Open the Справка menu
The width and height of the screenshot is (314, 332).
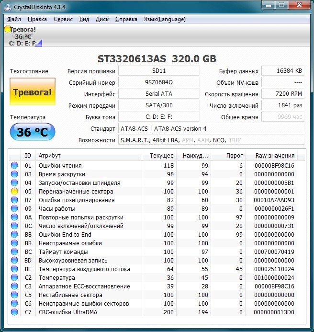pos(126,19)
